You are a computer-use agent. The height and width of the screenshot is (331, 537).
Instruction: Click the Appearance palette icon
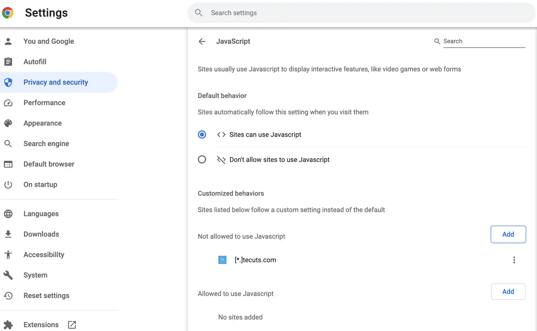8,123
